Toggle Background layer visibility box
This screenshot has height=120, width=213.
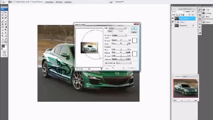click(x=173, y=25)
